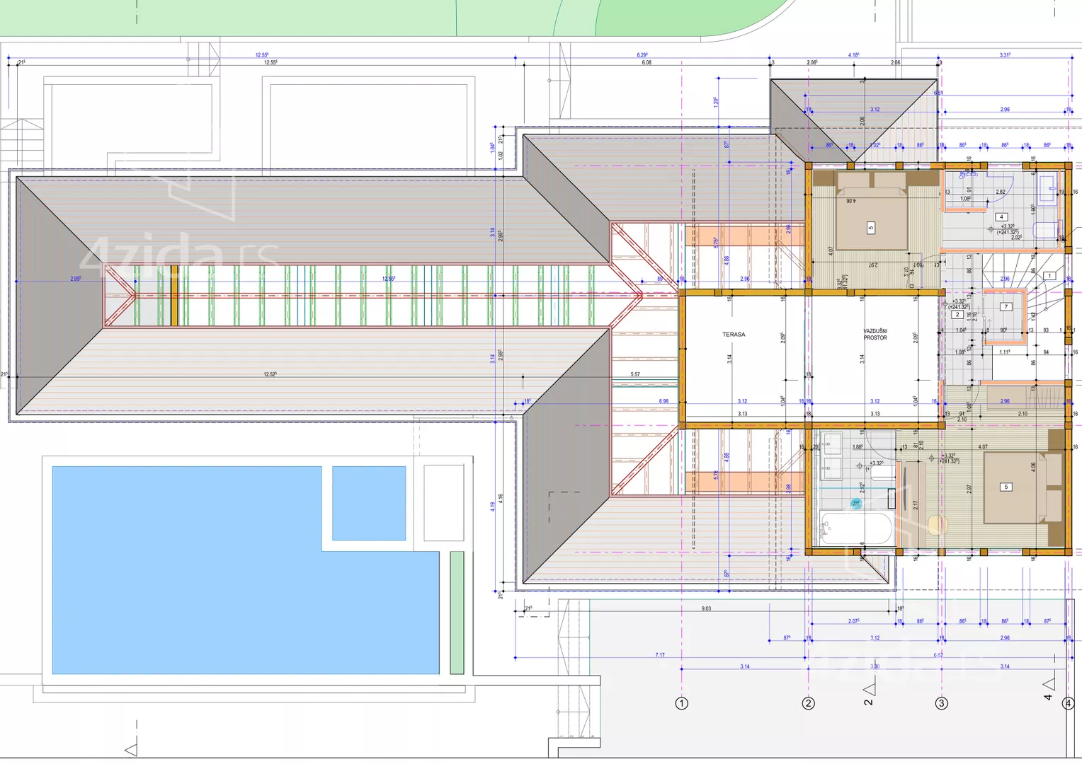Screen dimensions: 1082x764
Task: Select stair tag 1 label box
Action: point(1049,276)
